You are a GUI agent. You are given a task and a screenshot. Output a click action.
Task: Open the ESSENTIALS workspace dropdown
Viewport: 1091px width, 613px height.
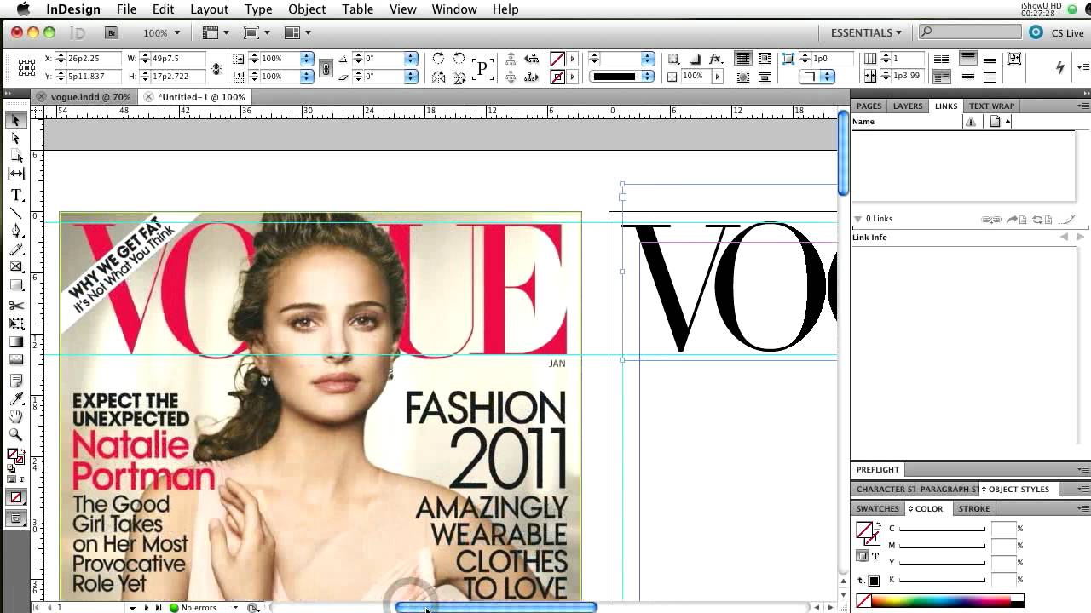(866, 32)
